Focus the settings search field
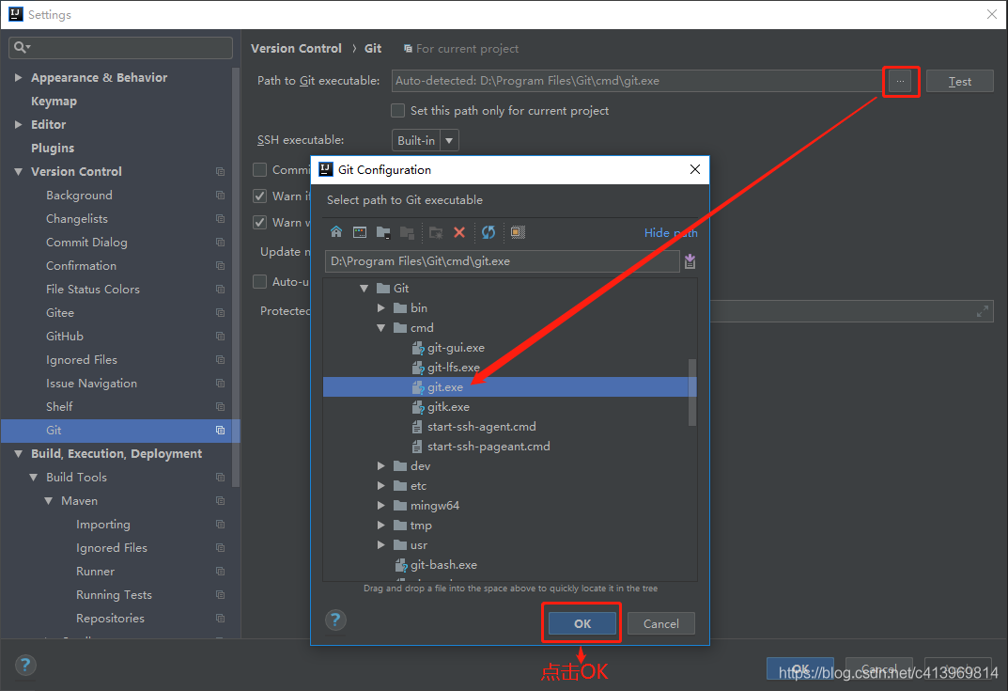Image resolution: width=1008 pixels, height=691 pixels. [121, 47]
